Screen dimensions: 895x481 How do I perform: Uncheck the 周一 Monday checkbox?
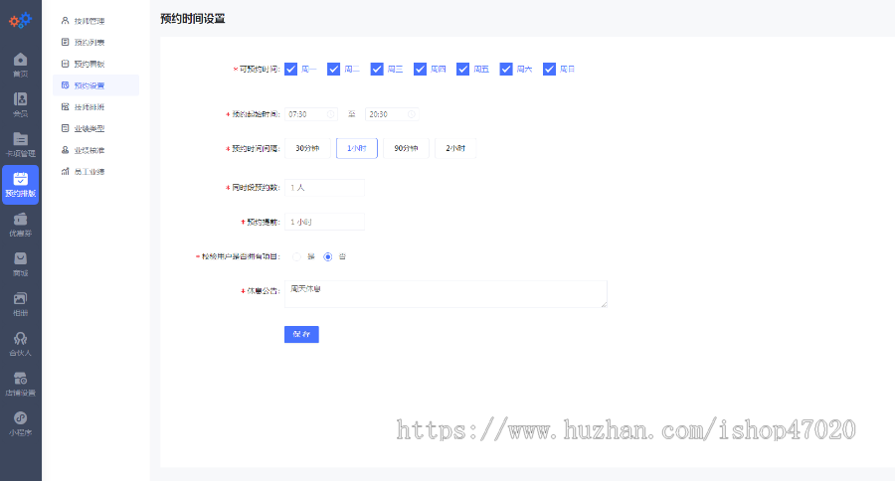291,69
